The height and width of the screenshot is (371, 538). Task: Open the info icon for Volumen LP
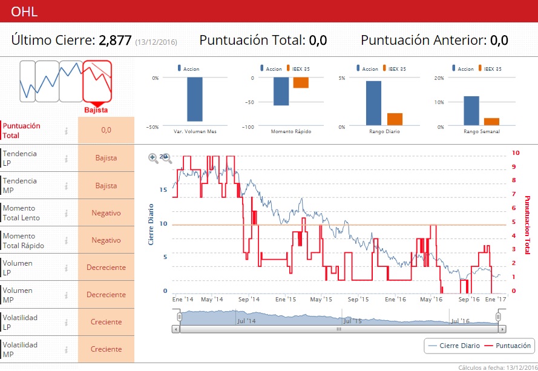tap(66, 268)
